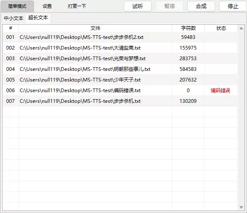Select the 中小文本 sub-tab
Viewport: 247px width, 213px height.
(14, 18)
